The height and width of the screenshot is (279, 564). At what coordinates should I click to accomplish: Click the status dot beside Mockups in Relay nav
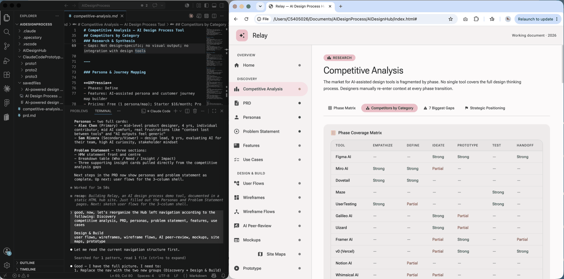(300, 240)
